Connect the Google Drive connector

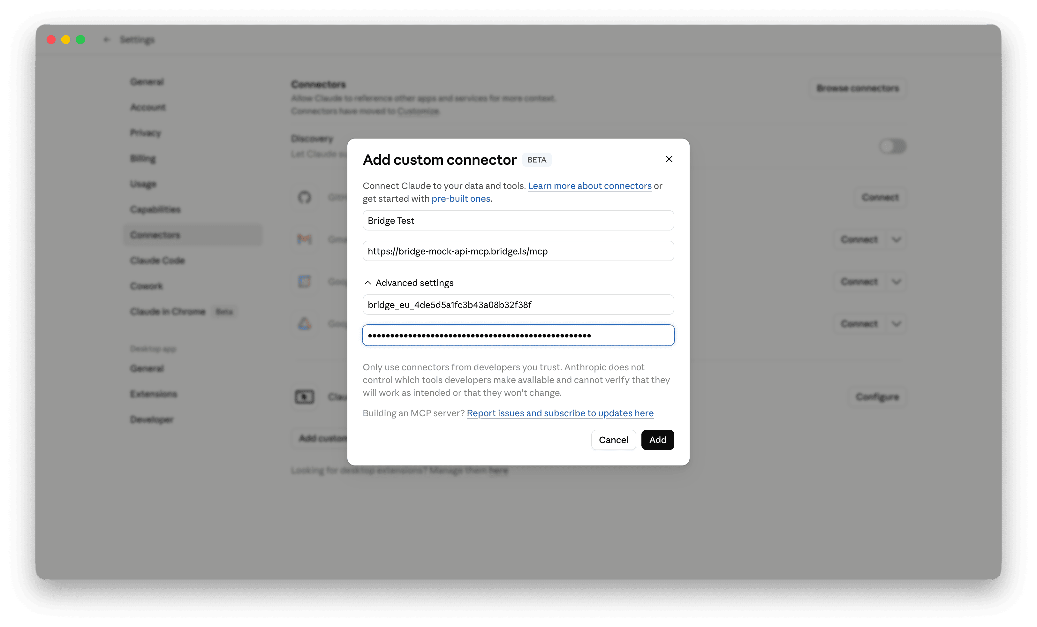[859, 324]
